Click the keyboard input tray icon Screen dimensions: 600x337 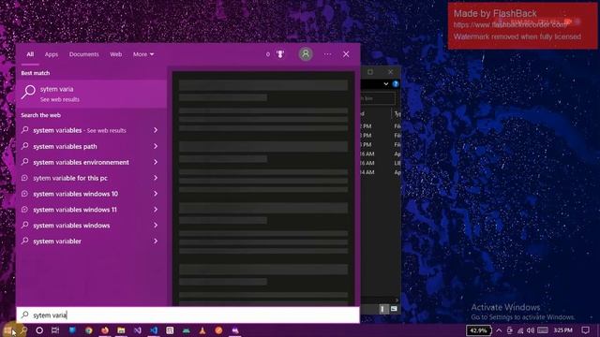(542, 330)
